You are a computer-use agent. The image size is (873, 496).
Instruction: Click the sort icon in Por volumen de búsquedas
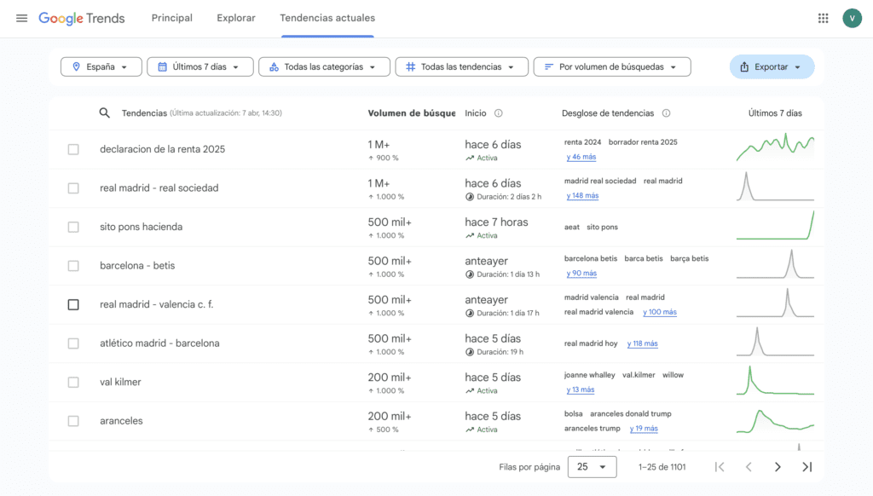(549, 66)
